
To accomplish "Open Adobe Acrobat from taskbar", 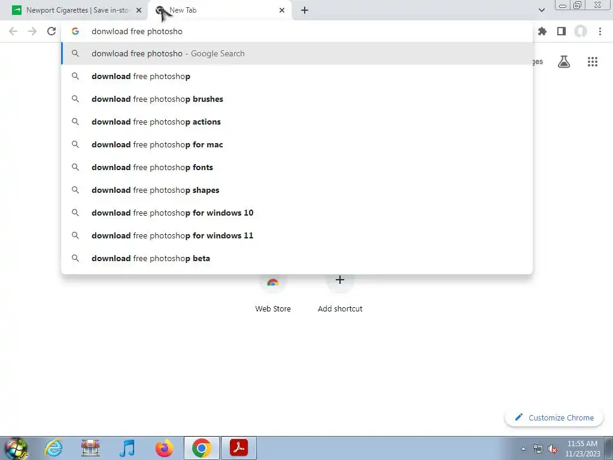I will point(238,448).
